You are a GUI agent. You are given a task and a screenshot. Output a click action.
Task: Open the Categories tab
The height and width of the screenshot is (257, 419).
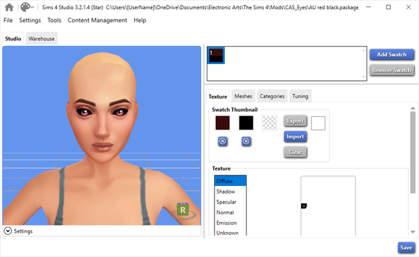[x=272, y=96]
